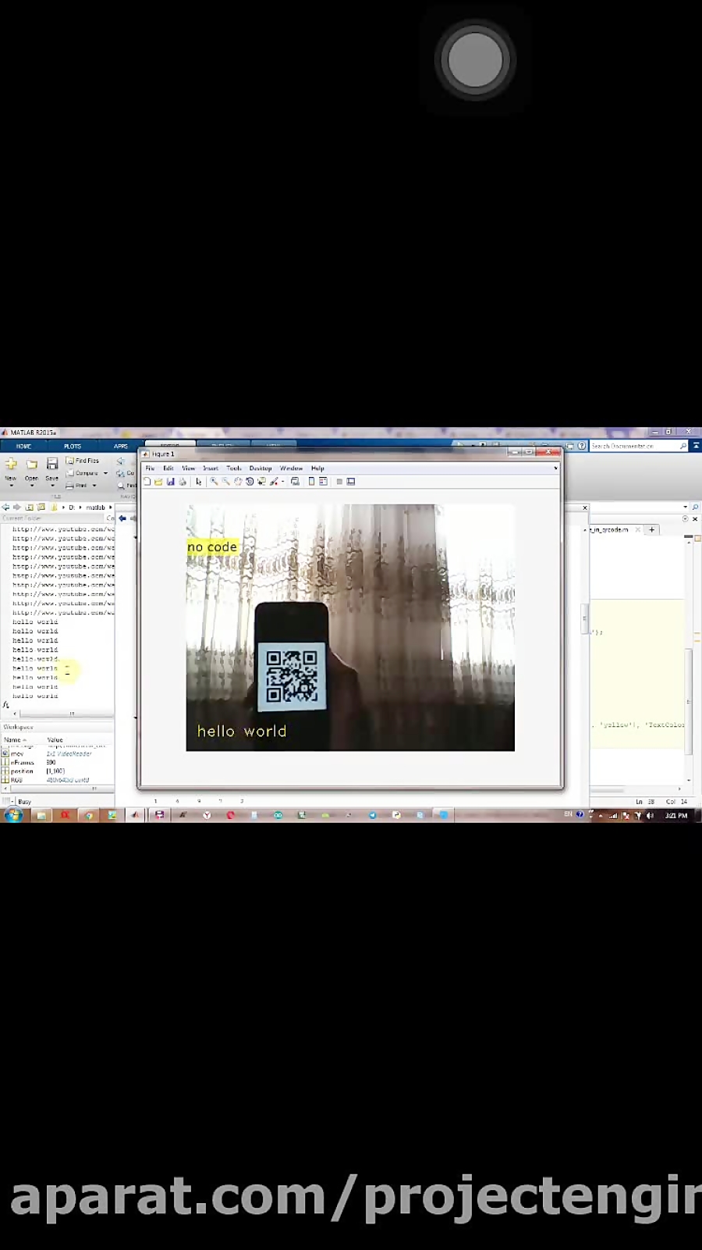Select the Brush data tool
The image size is (702, 1250).
[x=274, y=482]
